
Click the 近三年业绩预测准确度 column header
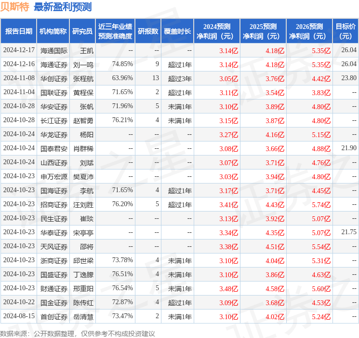point(115,31)
